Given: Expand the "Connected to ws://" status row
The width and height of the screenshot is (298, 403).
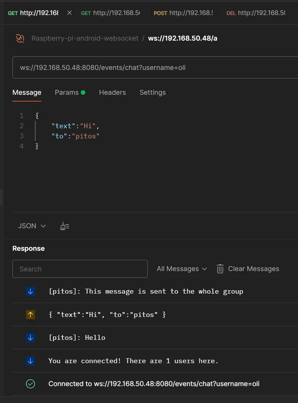Looking at the screenshot, I should tap(155, 384).
